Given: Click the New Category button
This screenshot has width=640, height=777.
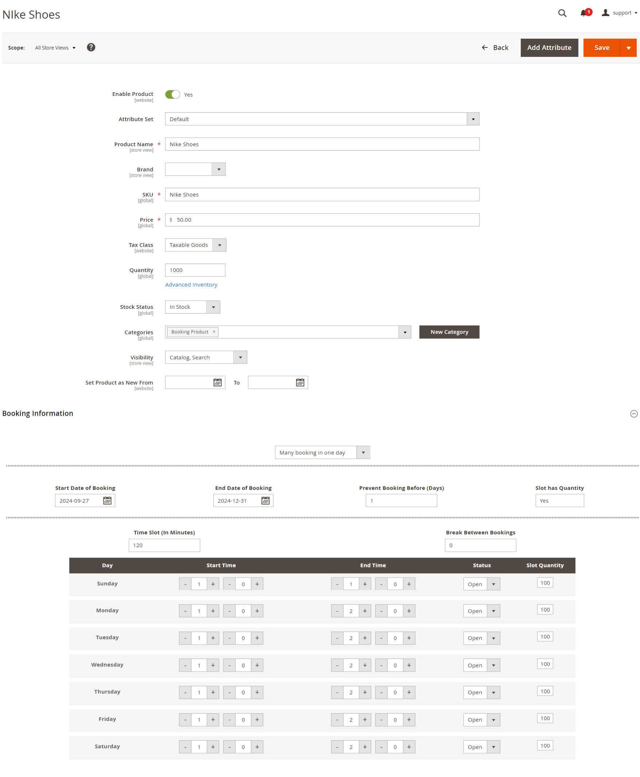Looking at the screenshot, I should coord(449,332).
